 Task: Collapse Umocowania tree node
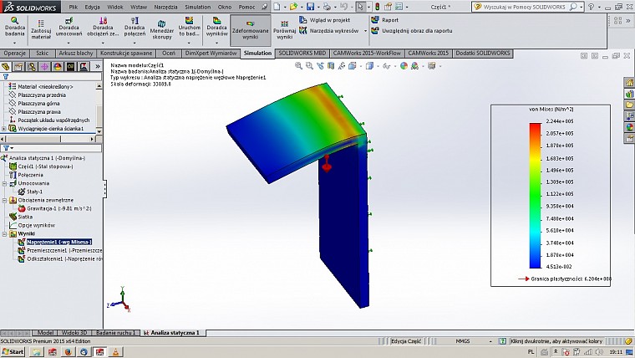point(4,184)
